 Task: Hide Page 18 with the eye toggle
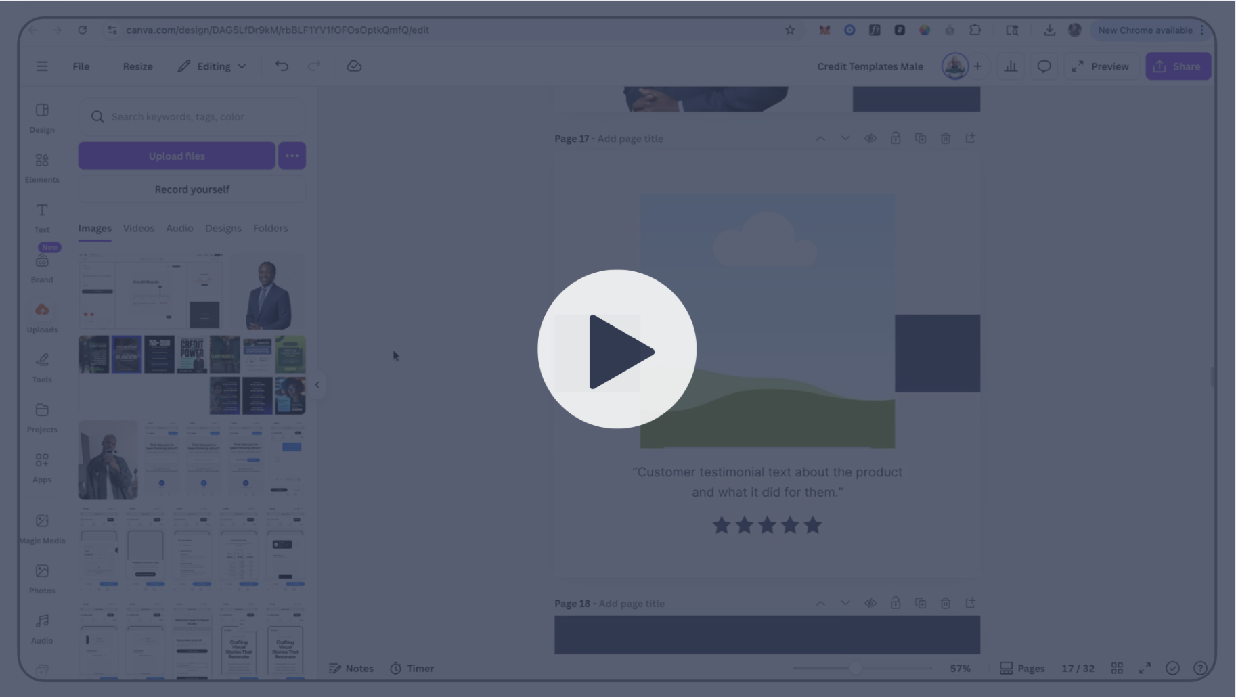click(x=870, y=602)
